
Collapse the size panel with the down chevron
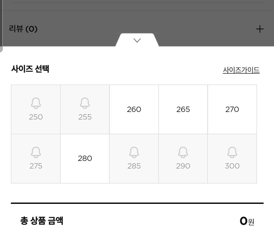[137, 40]
